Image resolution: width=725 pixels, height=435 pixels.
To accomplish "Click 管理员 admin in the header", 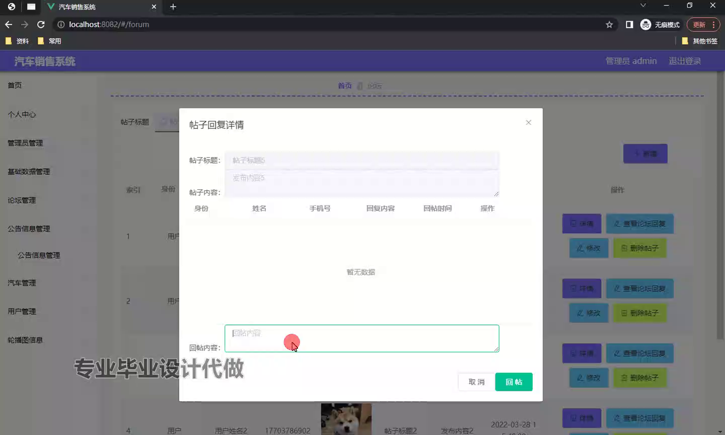I will click(x=631, y=61).
